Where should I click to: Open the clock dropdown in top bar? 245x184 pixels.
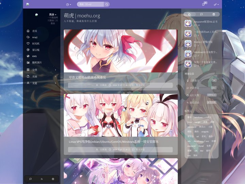point(68,4)
